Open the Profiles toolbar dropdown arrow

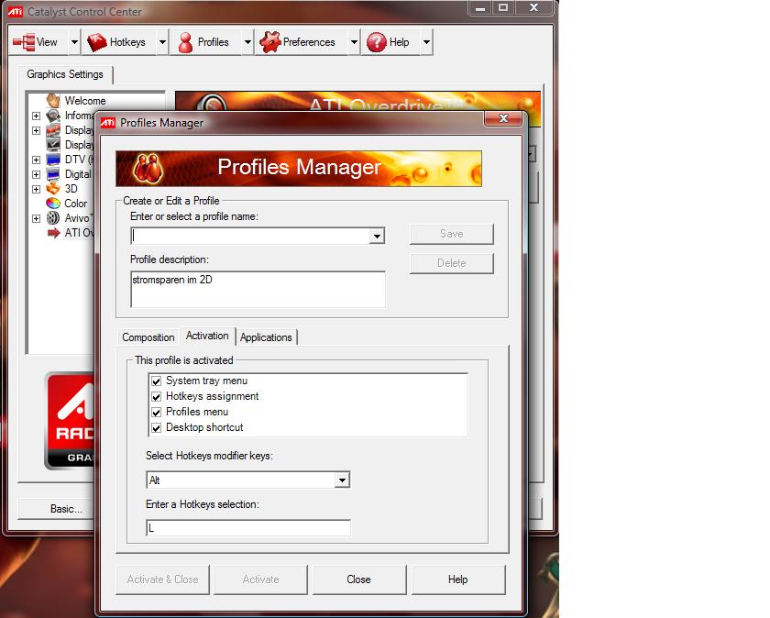pyautogui.click(x=248, y=42)
